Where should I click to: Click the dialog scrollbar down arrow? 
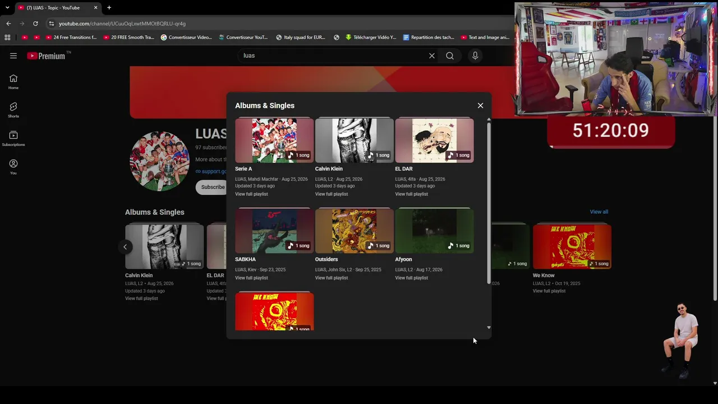coord(489,328)
